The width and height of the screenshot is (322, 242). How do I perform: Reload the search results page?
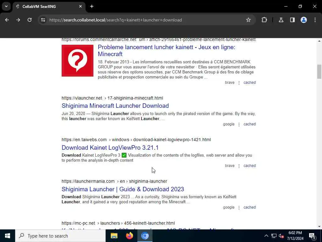tap(30, 20)
